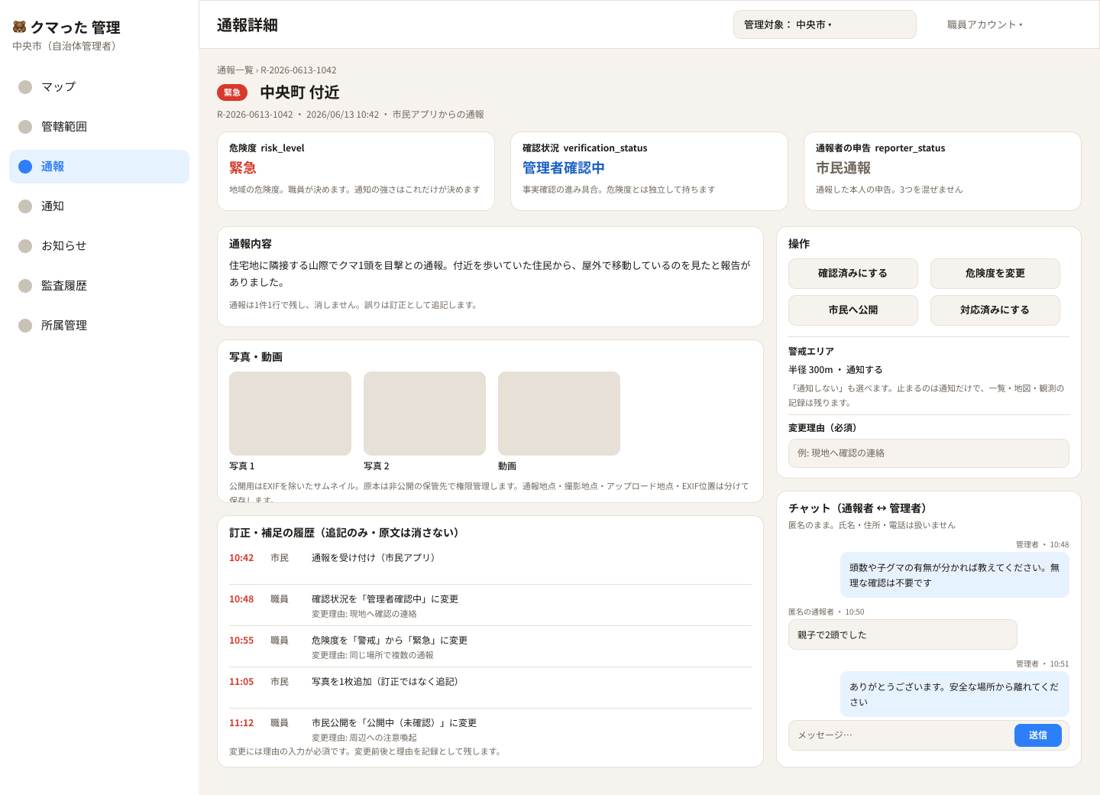Click 危険度を変更 button
Viewport: 1100px width, 795px height.
coord(995,274)
